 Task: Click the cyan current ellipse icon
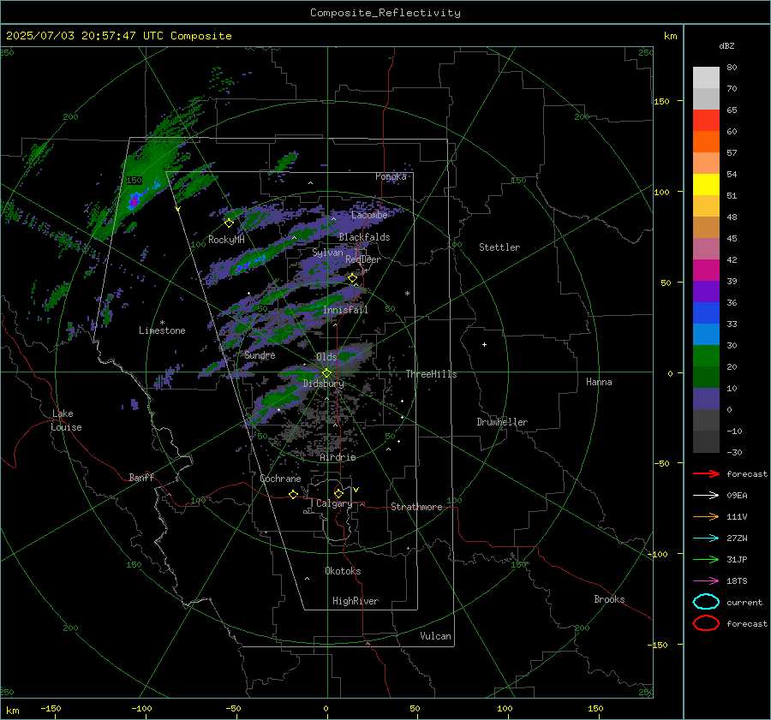coord(706,602)
